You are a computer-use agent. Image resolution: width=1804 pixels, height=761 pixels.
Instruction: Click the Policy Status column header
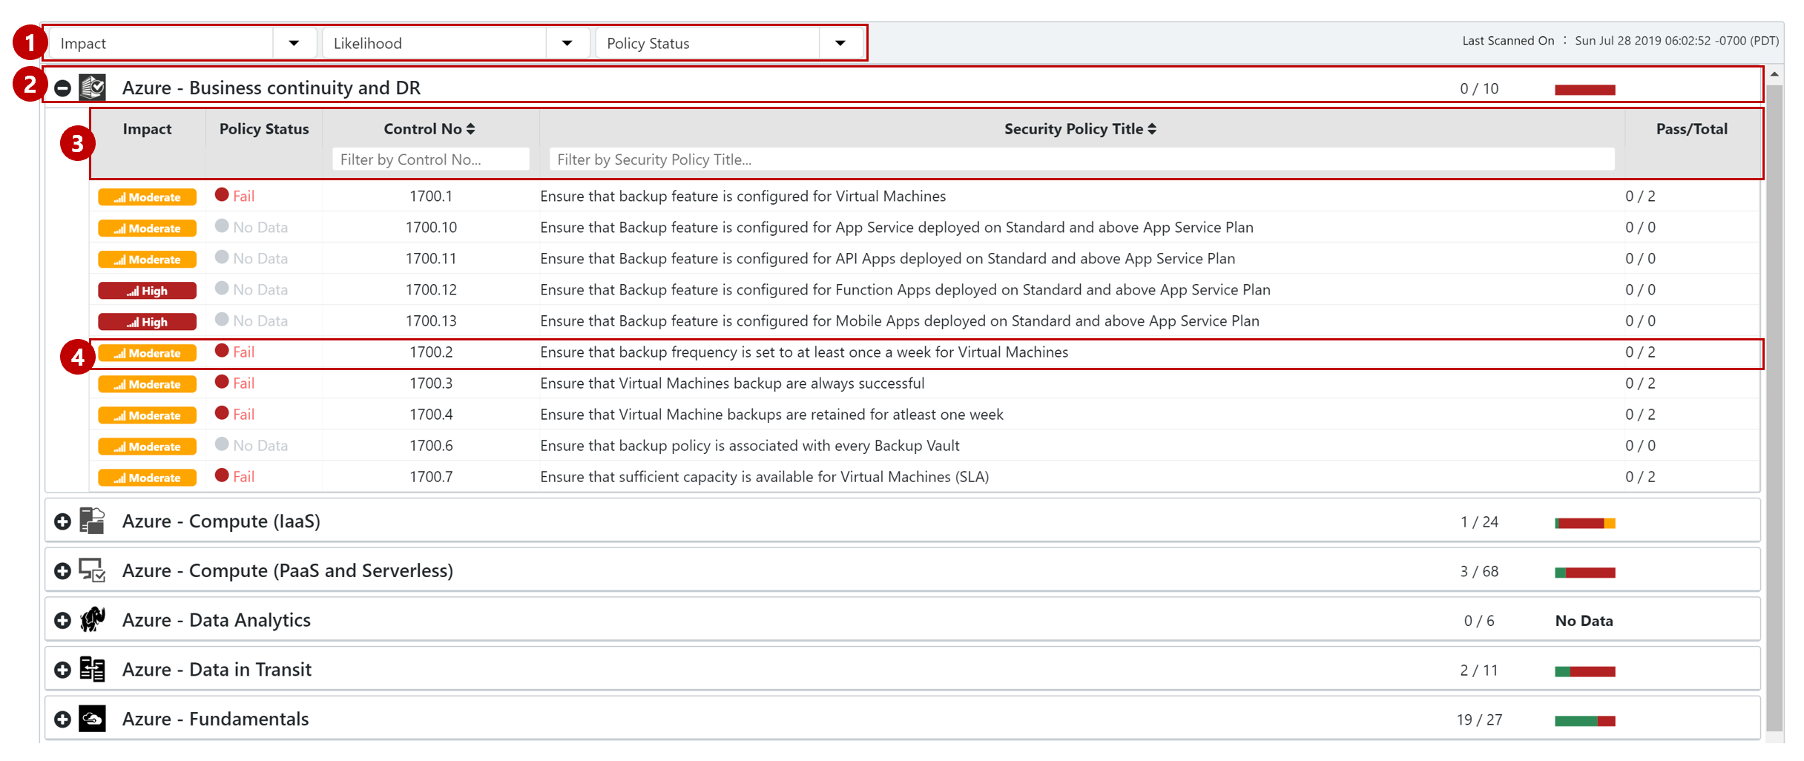[x=264, y=129]
